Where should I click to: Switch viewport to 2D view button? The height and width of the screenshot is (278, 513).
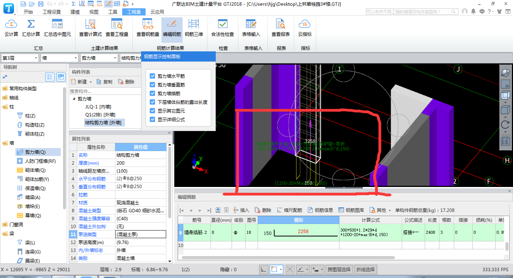tap(505, 84)
